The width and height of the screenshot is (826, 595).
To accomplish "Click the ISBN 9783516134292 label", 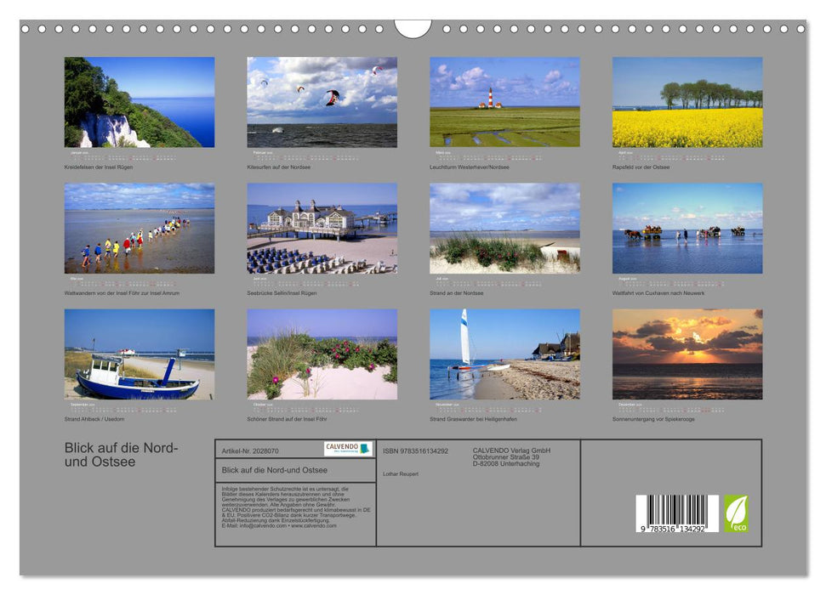I will (x=417, y=450).
